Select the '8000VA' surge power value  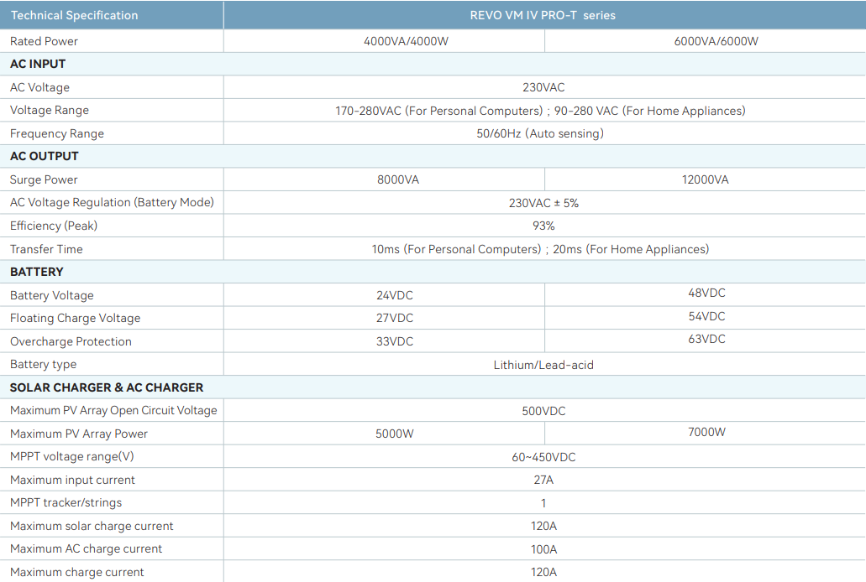pos(398,179)
